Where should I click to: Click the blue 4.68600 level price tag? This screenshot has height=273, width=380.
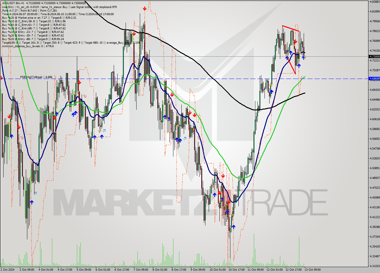pyautogui.click(x=374, y=79)
